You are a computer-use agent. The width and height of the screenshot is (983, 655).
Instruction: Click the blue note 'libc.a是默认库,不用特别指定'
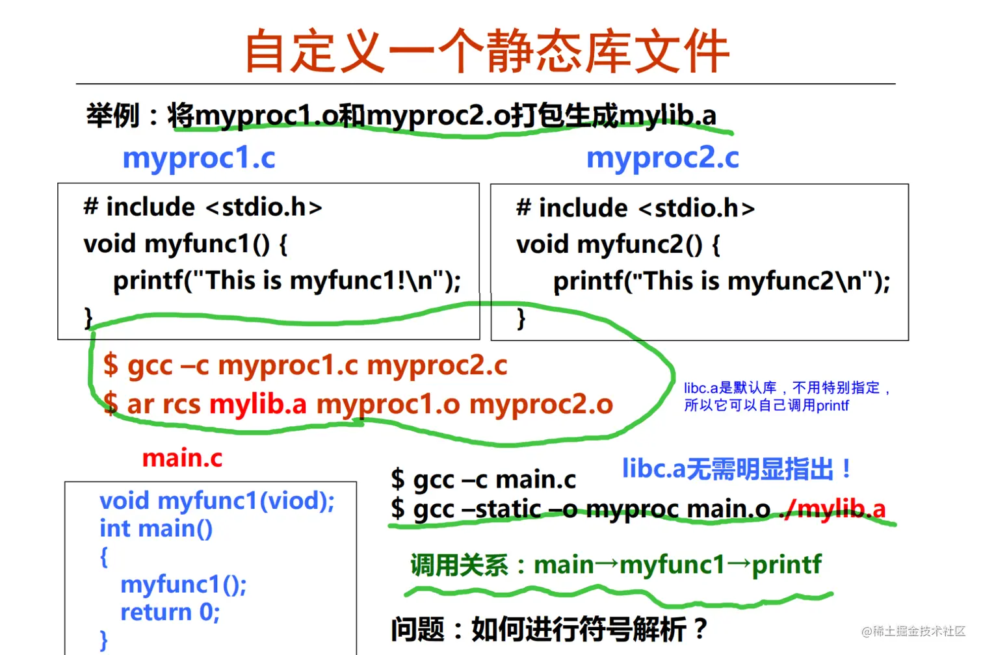pos(787,388)
